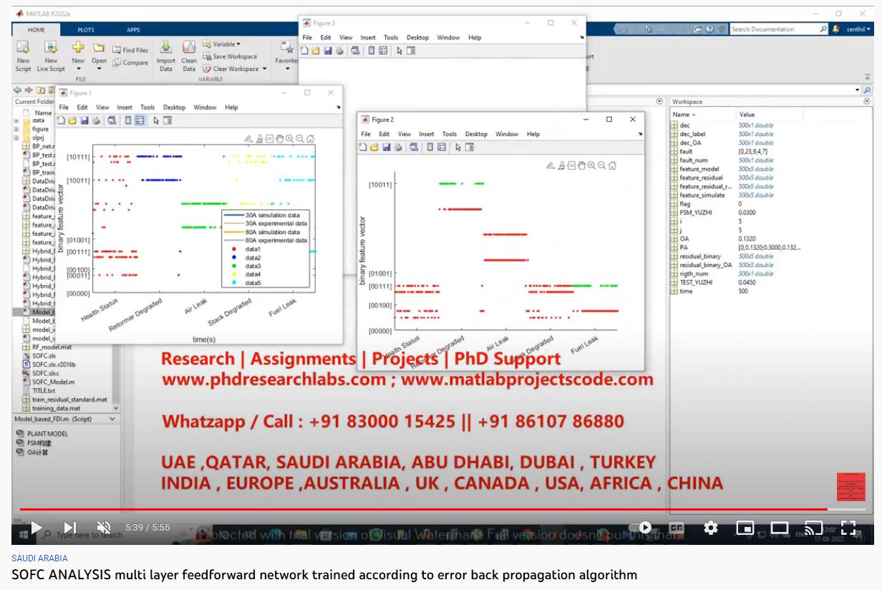Screen dimensions: 882x590
Task: Click the restore view home icon in Figure 2
Action: (612, 165)
